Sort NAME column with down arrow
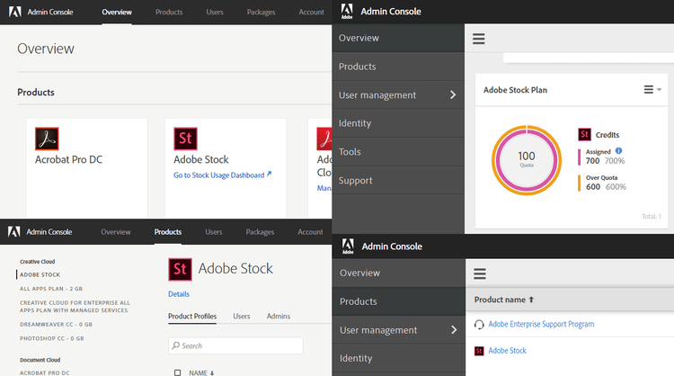The height and width of the screenshot is (376, 674). [x=212, y=373]
